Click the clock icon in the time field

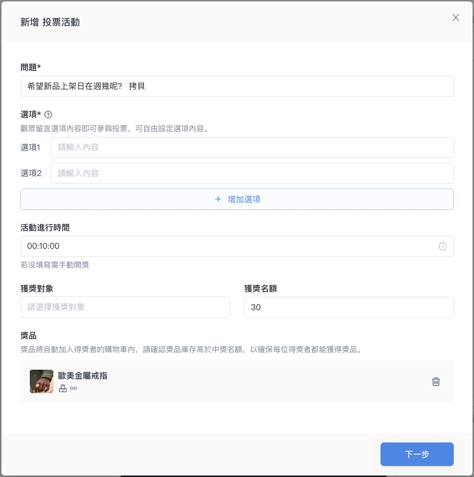coord(442,246)
